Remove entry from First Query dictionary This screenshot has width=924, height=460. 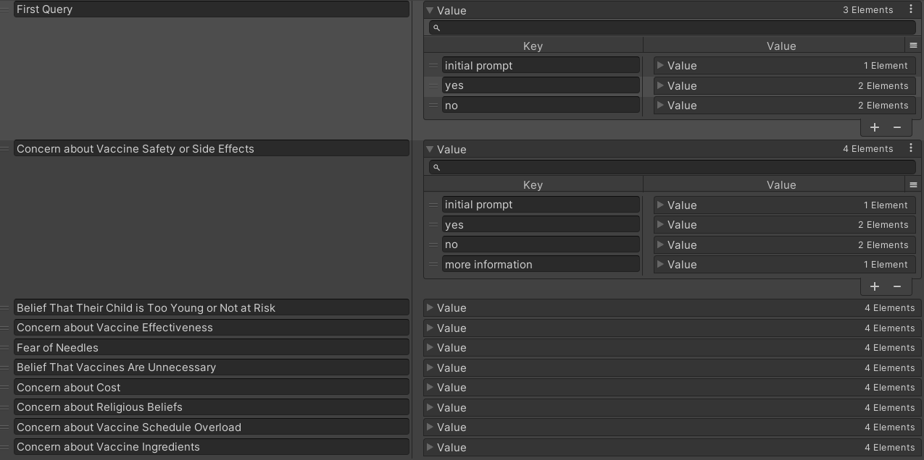(x=897, y=127)
